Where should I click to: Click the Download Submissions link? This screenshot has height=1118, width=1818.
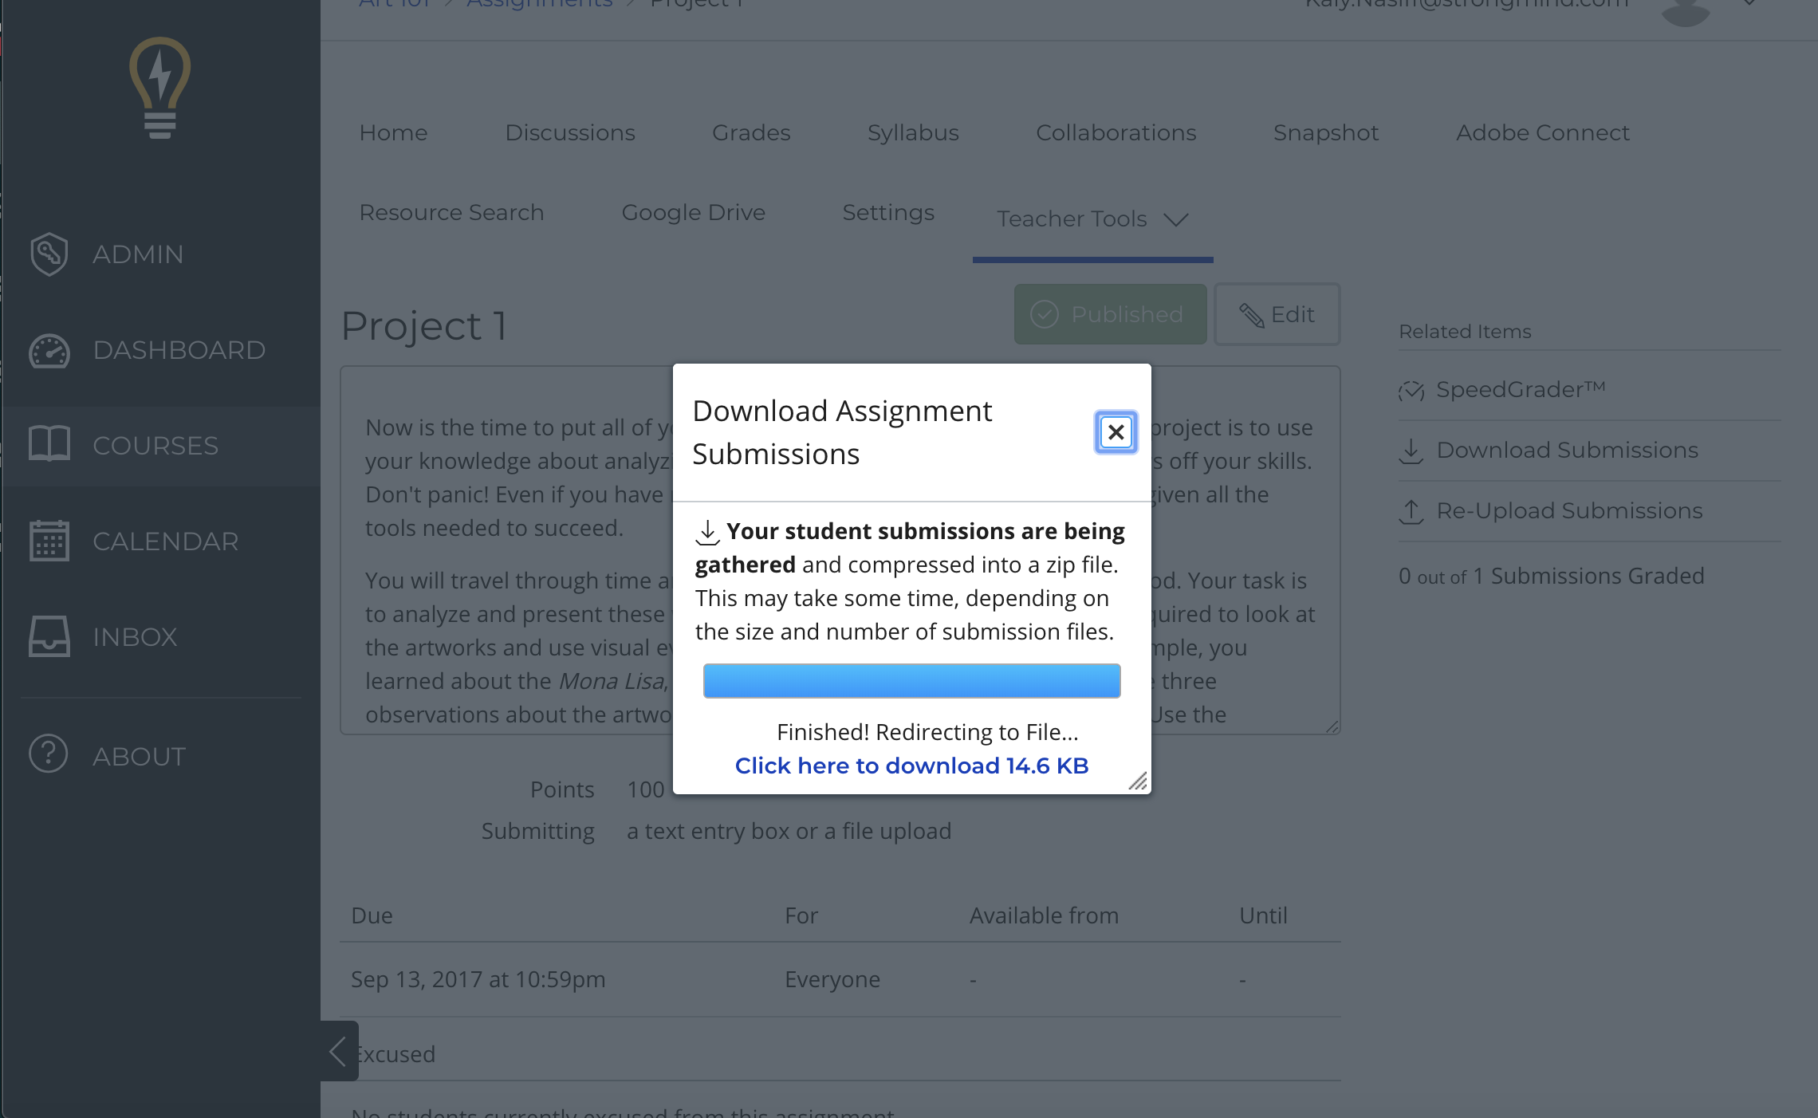[1567, 451]
